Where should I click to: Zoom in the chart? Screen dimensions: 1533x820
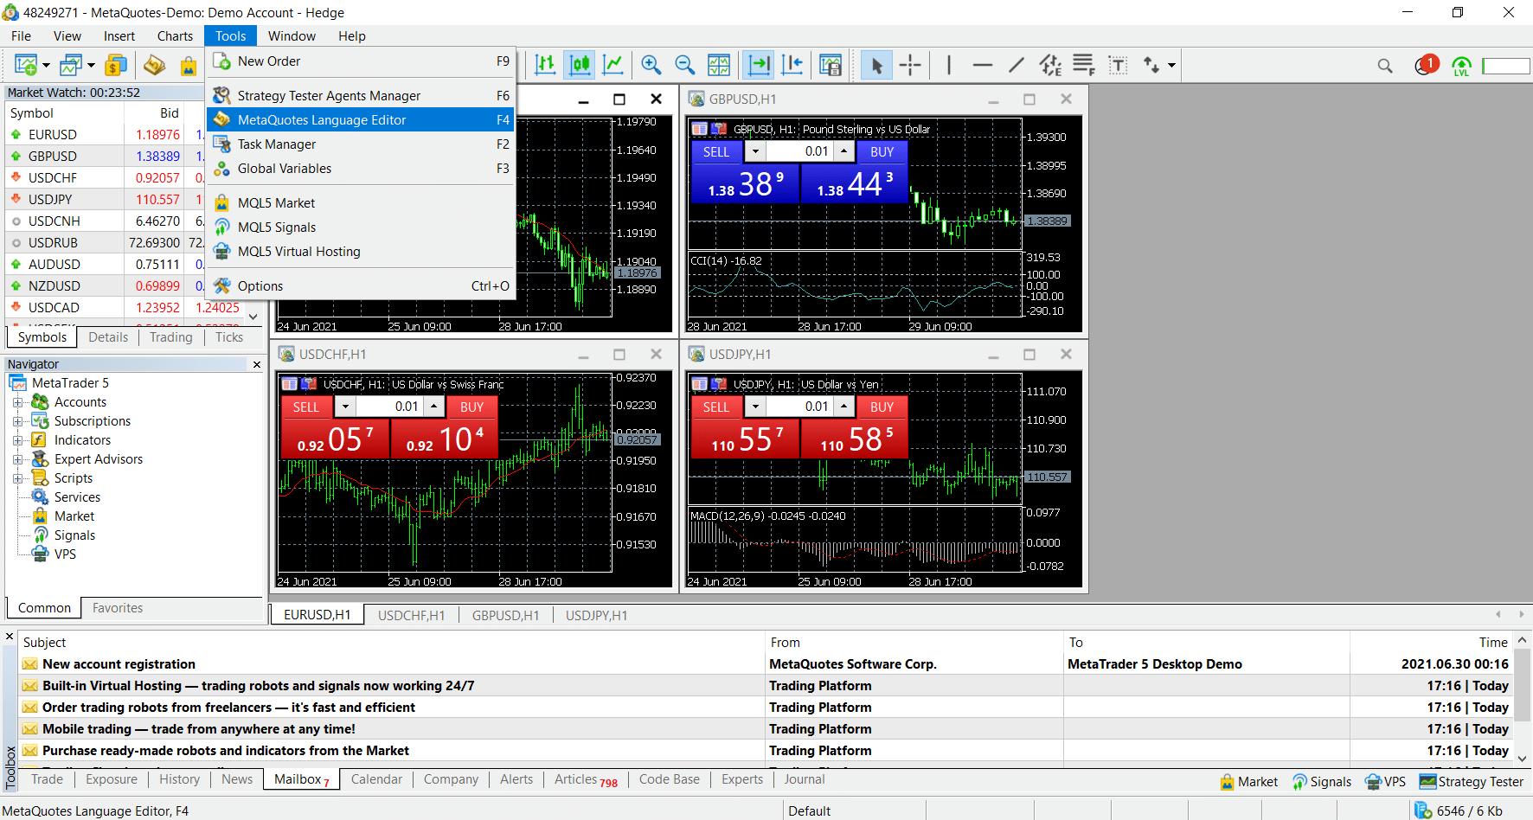[x=651, y=64]
